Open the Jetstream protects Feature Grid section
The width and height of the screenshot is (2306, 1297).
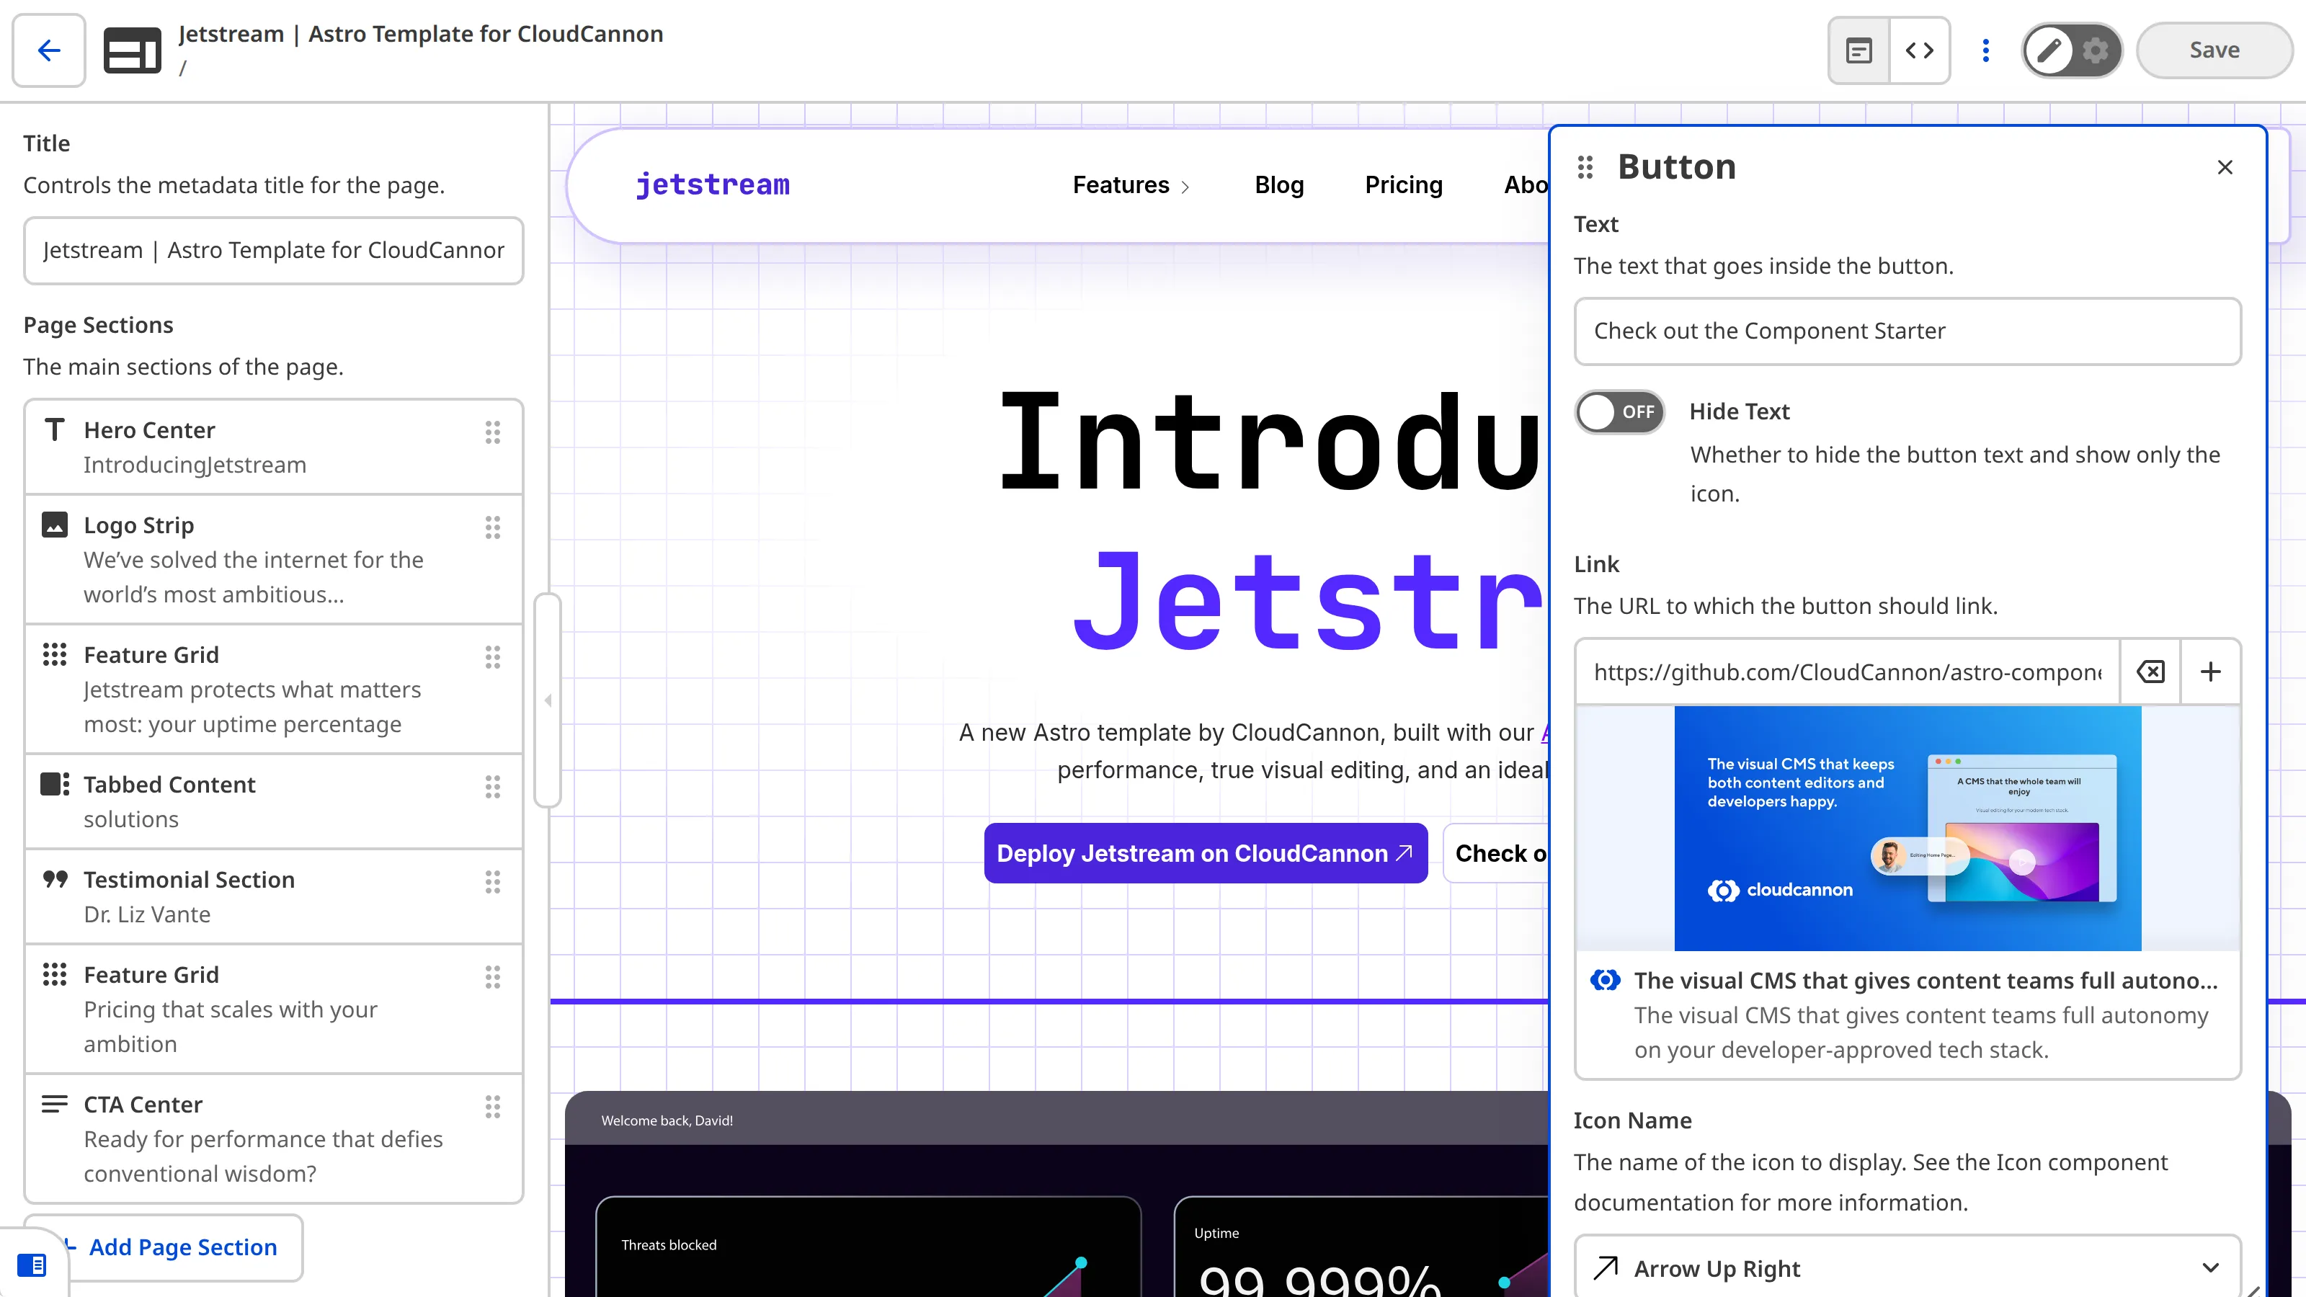273,690
